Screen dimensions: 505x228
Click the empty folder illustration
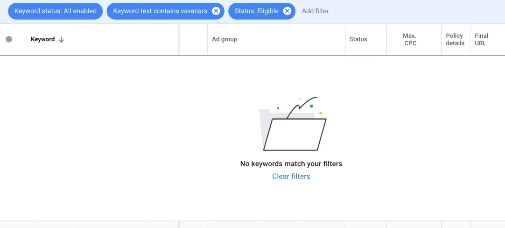[x=293, y=124]
